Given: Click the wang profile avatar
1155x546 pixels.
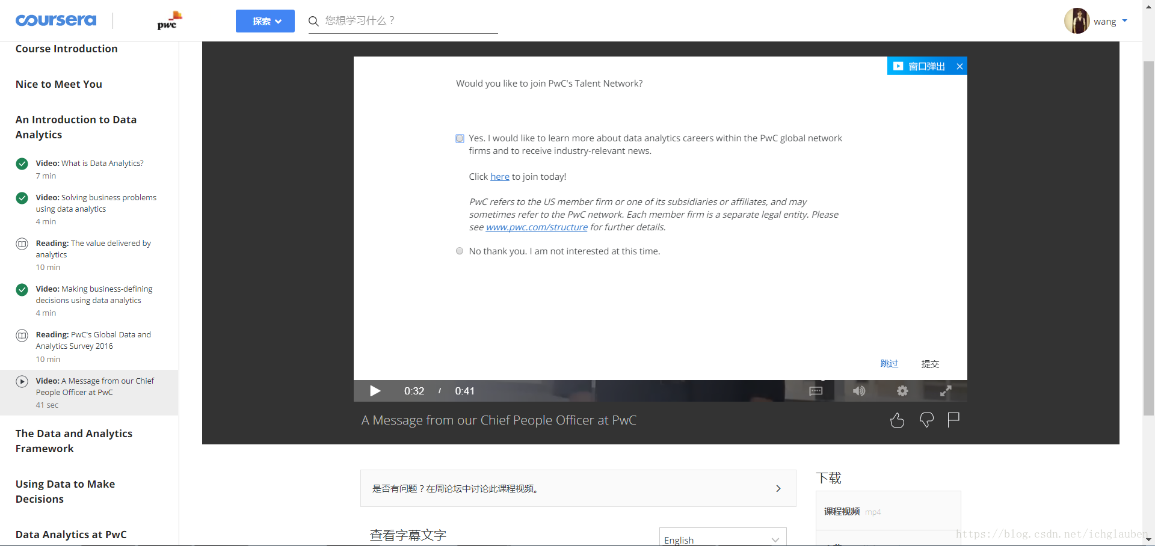Looking at the screenshot, I should 1077,21.
